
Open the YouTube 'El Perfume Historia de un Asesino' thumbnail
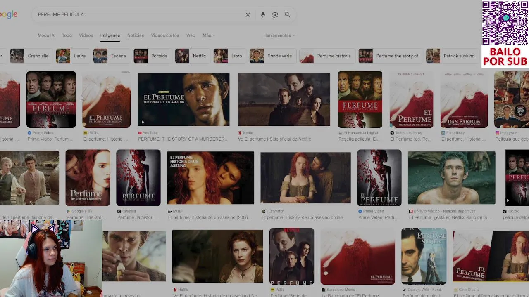click(x=183, y=99)
